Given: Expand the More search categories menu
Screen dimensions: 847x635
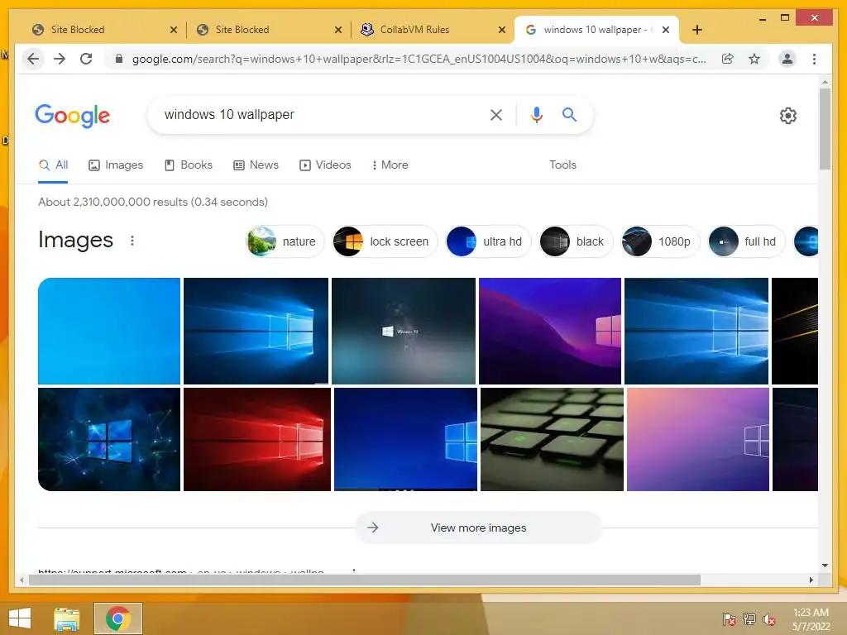Looking at the screenshot, I should tap(390, 165).
